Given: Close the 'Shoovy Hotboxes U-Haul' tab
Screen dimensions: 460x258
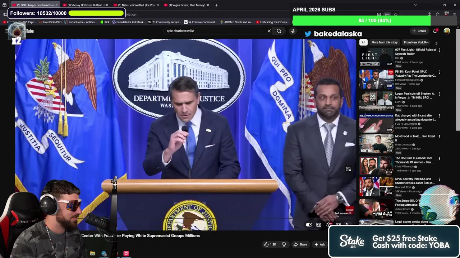Looking at the screenshot, I should pyautogui.click(x=107, y=5).
